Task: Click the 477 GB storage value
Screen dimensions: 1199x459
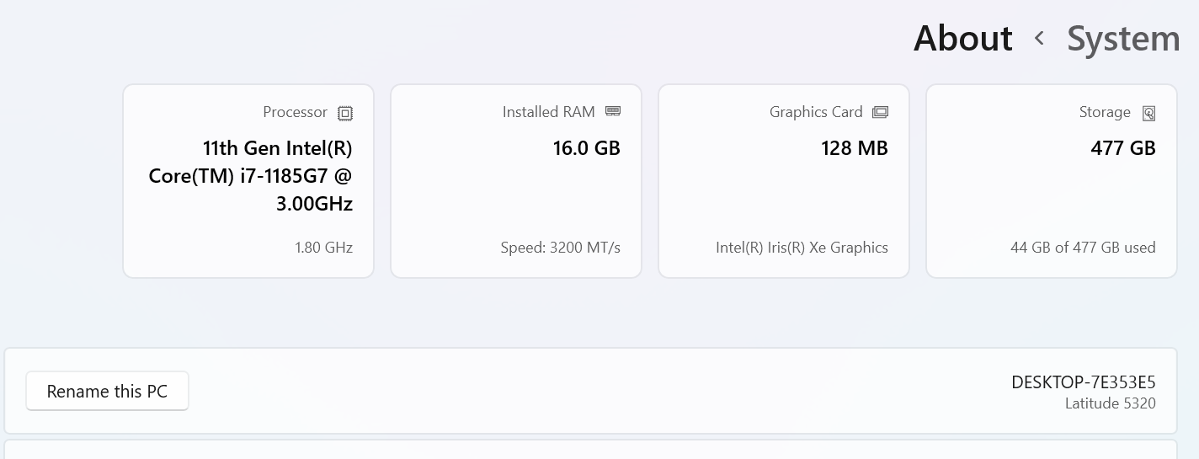Action: pos(1122,148)
